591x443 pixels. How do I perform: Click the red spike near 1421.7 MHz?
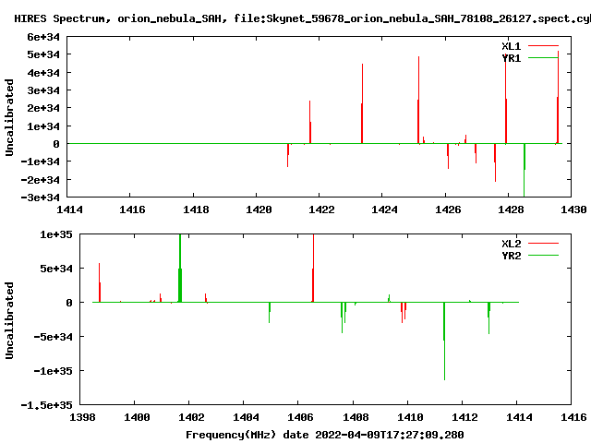click(310, 122)
